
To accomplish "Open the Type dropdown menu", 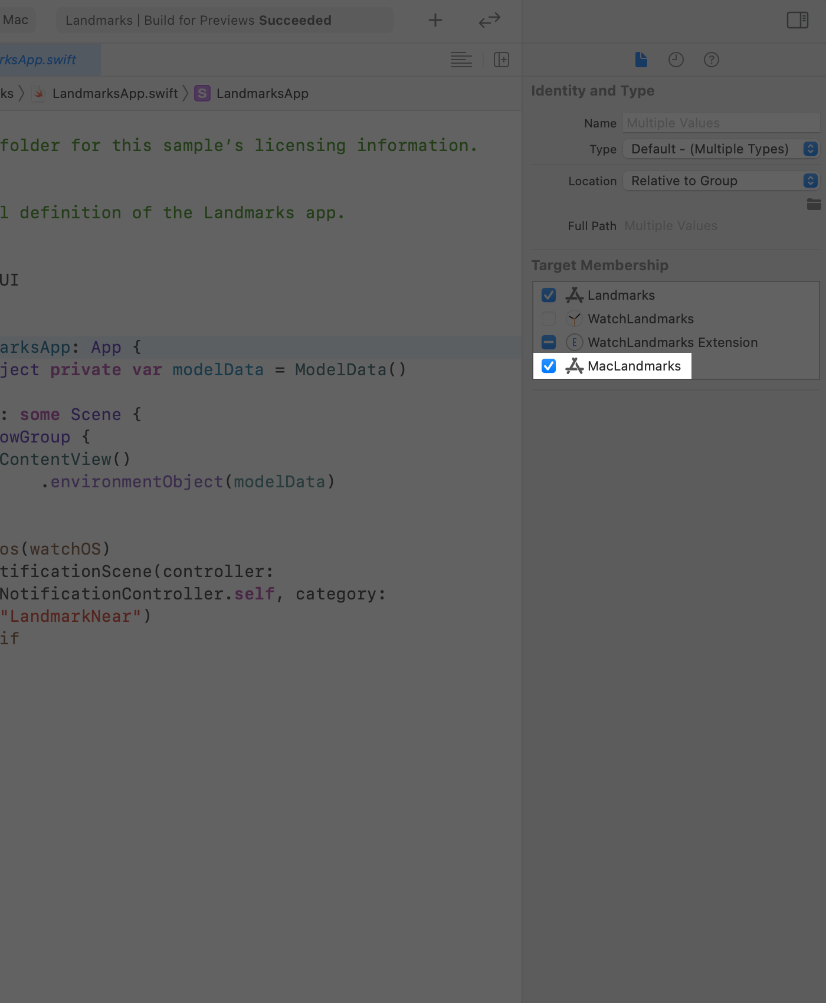I will pos(721,149).
